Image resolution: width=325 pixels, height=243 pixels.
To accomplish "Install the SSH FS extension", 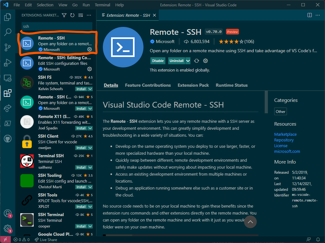I will pos(81,89).
